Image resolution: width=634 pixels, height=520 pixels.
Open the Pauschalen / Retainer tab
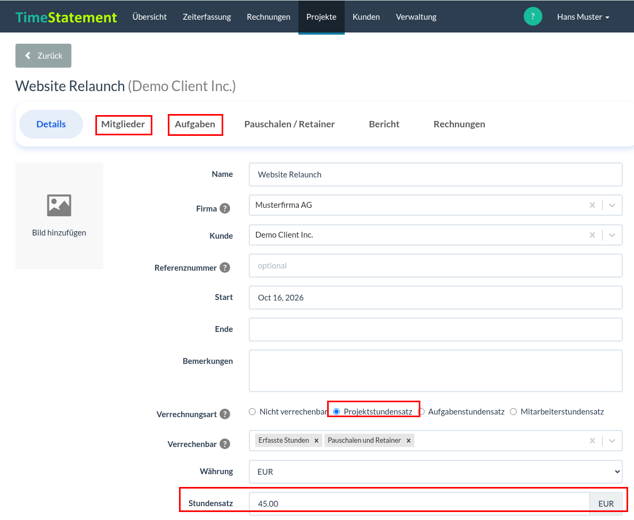coord(289,124)
